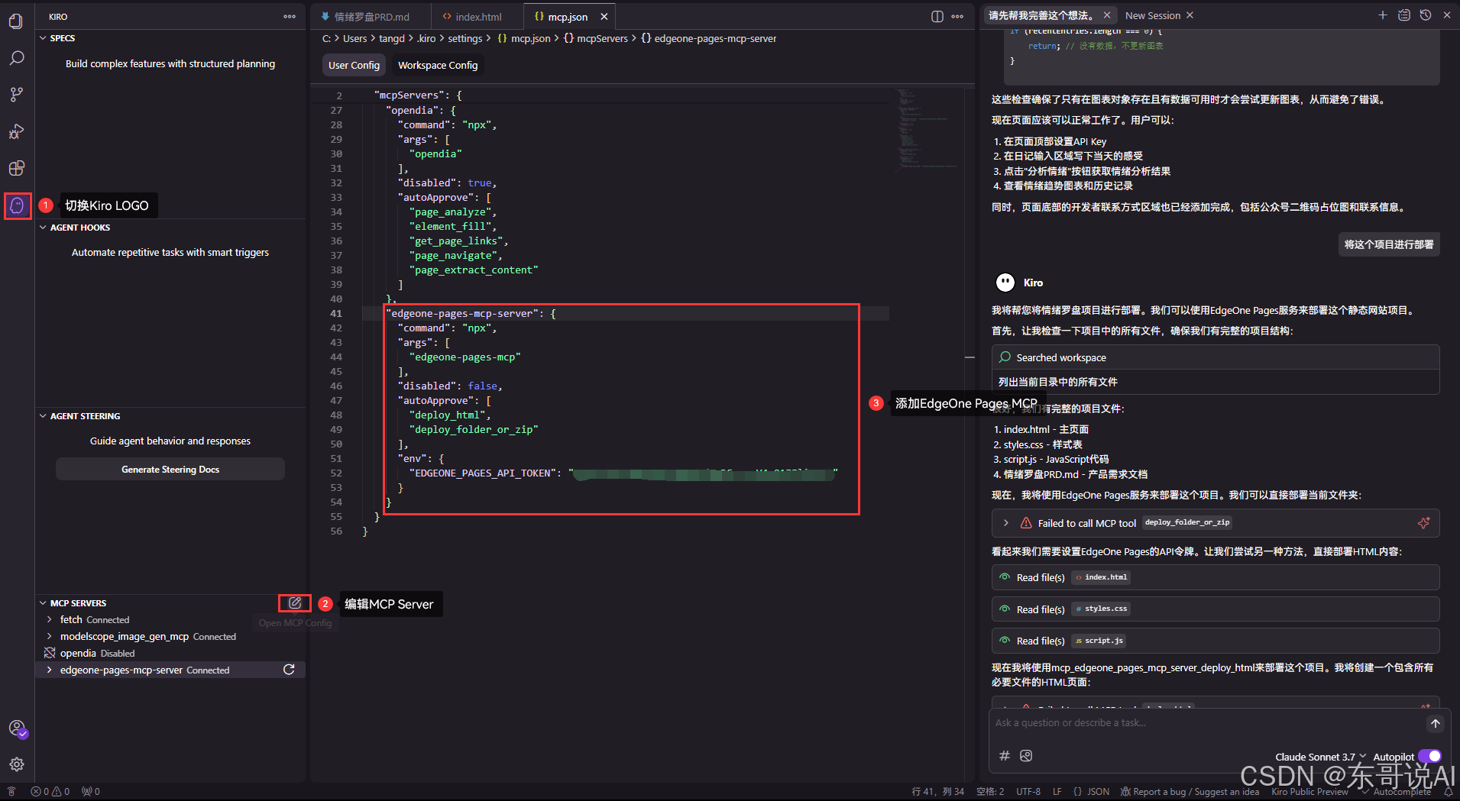Click Report a bug / Suggest an idea
The width and height of the screenshot is (1460, 801).
click(x=1190, y=792)
